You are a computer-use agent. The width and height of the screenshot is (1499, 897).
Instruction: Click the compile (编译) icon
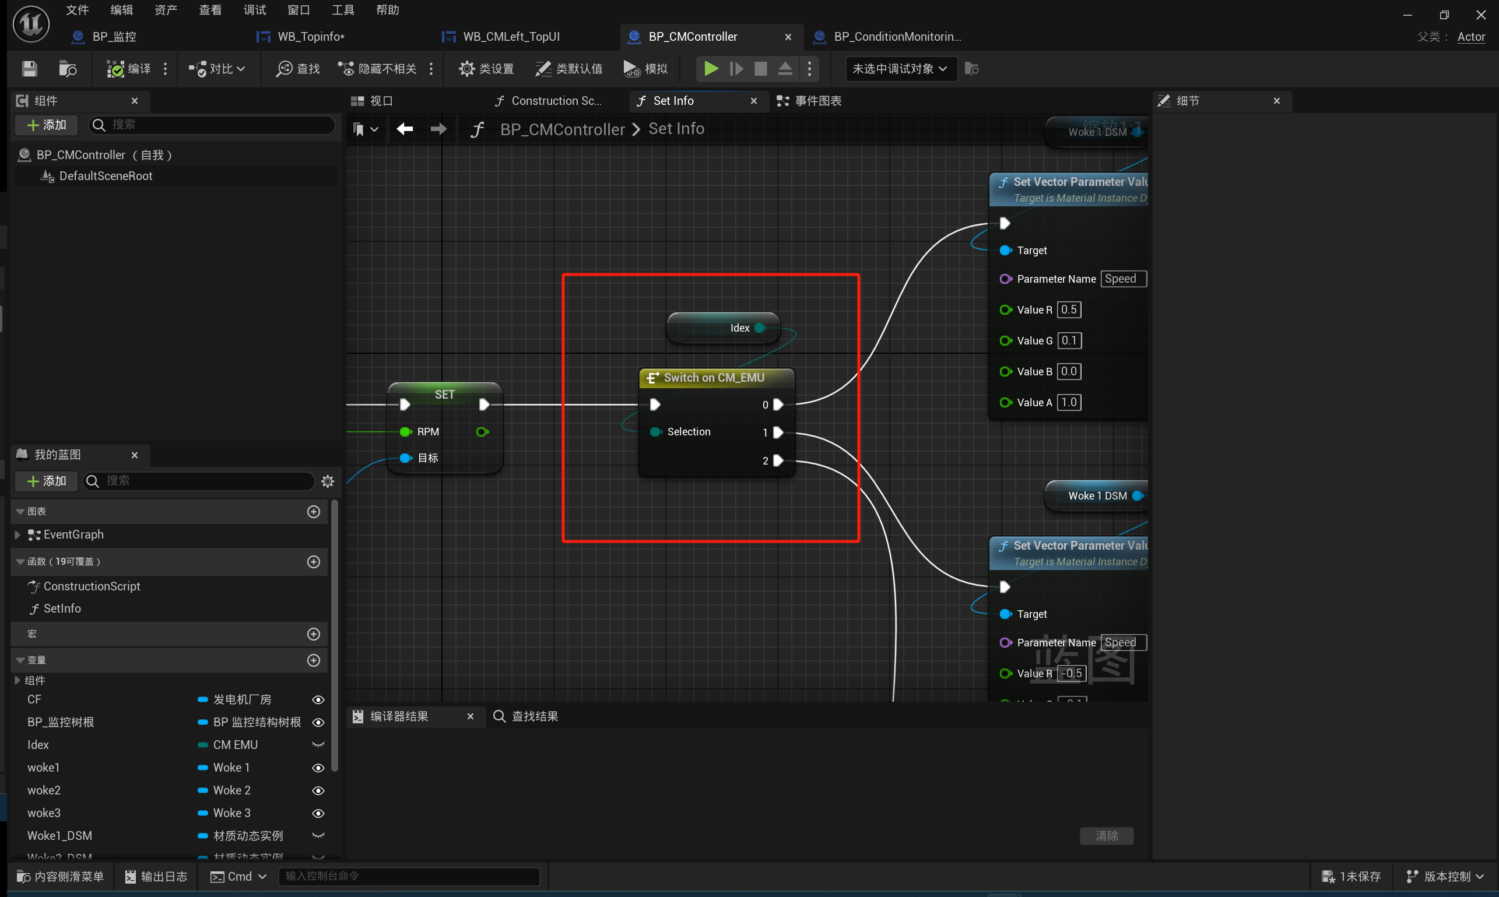click(x=115, y=69)
